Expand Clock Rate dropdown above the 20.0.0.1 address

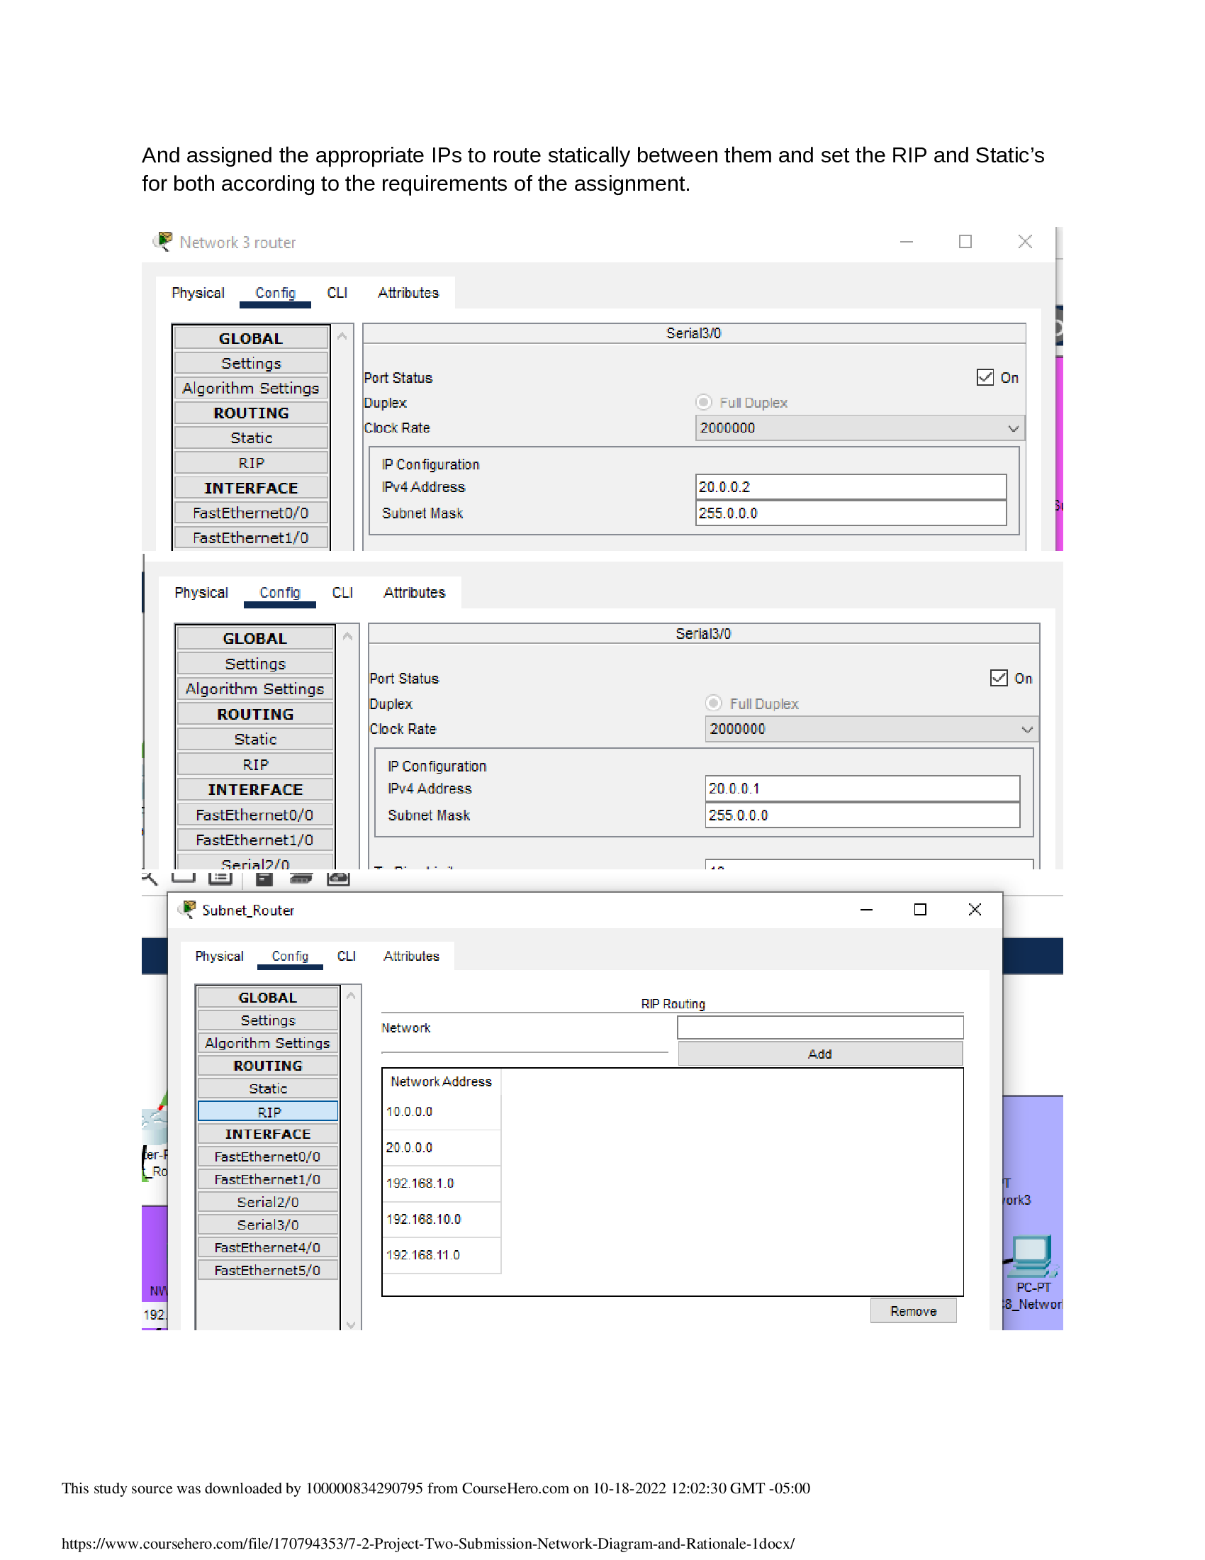pos(871,728)
